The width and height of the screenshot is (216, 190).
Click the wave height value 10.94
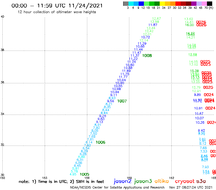121,80
